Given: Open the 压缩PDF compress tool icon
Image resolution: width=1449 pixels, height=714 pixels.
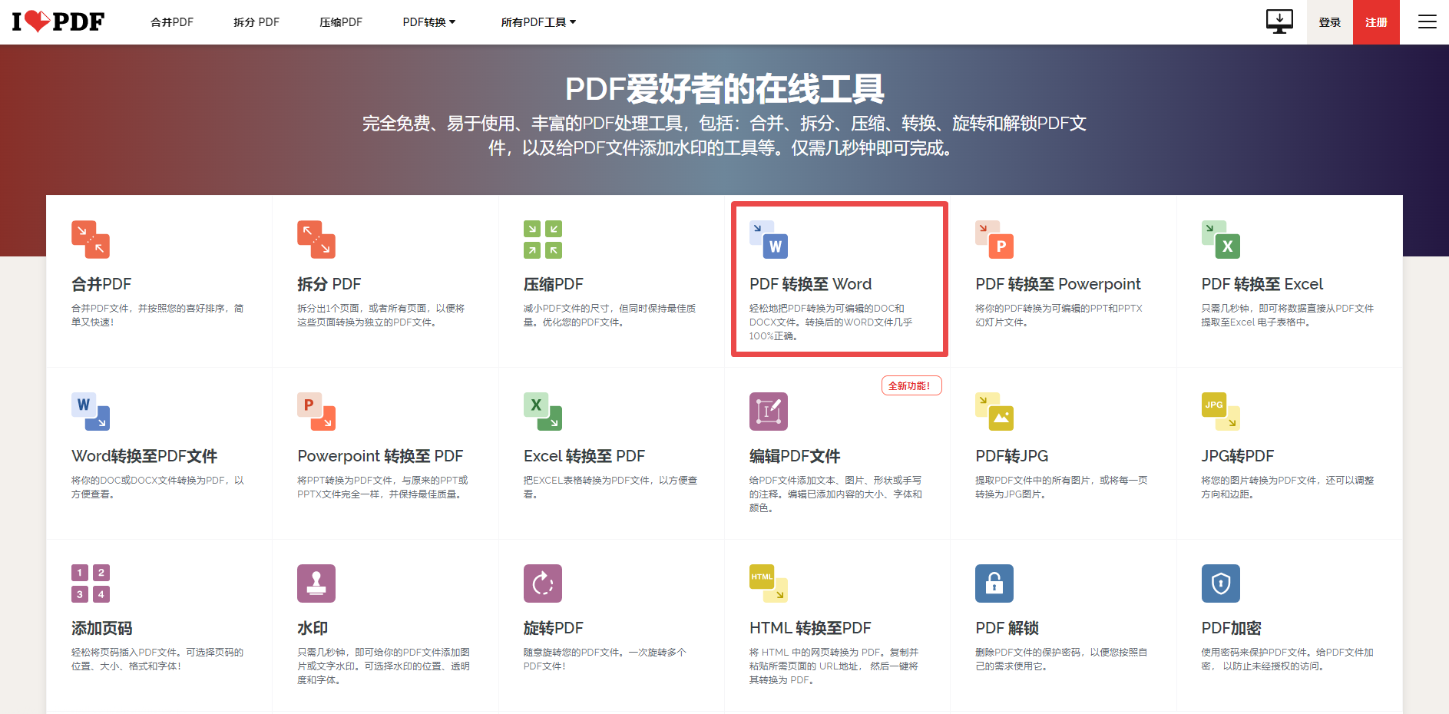Looking at the screenshot, I should click(542, 240).
